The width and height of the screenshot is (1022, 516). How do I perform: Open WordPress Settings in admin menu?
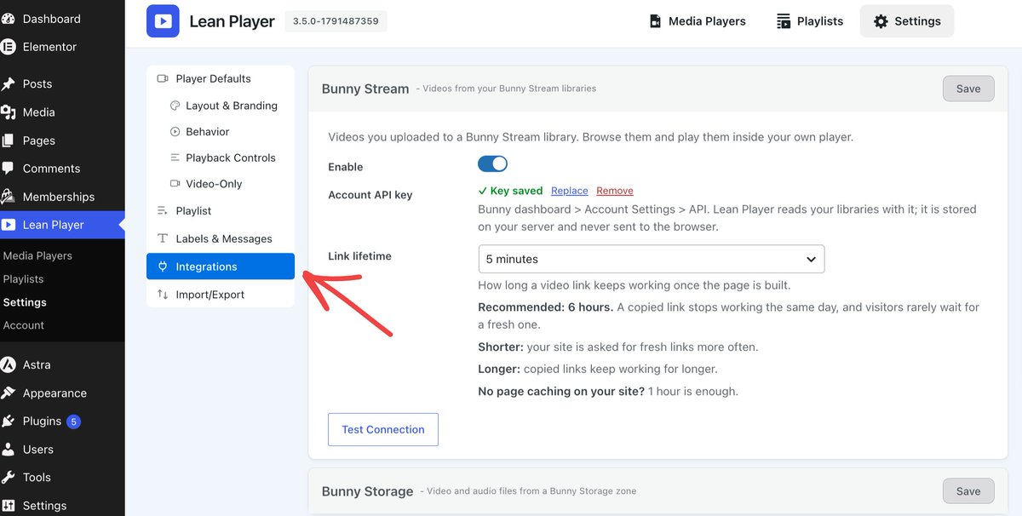[x=62, y=505]
